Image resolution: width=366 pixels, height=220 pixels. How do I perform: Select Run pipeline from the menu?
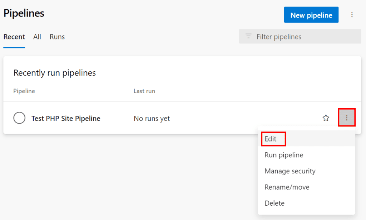[x=283, y=155]
